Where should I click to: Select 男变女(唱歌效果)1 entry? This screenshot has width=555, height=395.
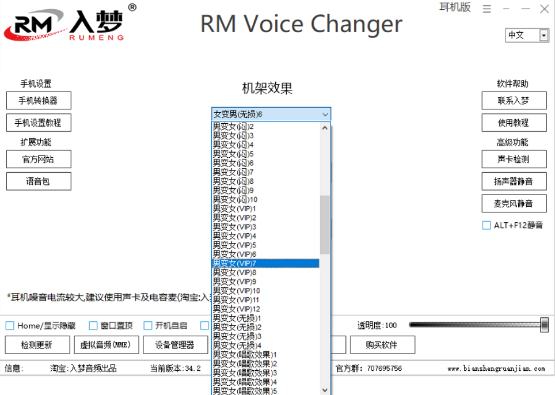pyautogui.click(x=266, y=355)
